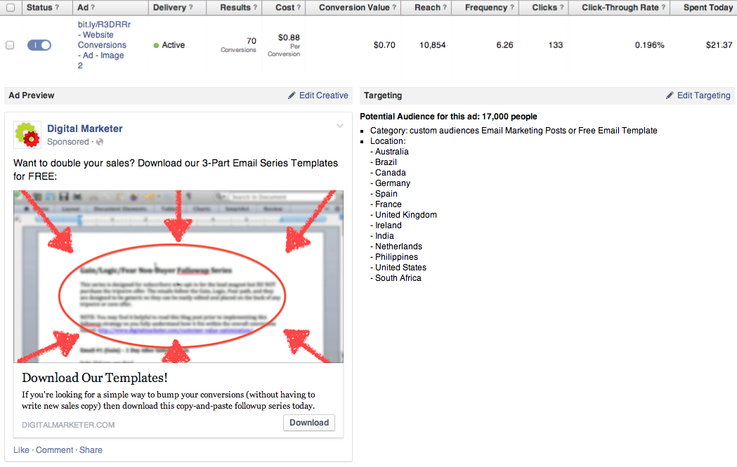Click the pencil icon beside Edit Targeting
Viewport: 737px width, 467px height.
(670, 96)
